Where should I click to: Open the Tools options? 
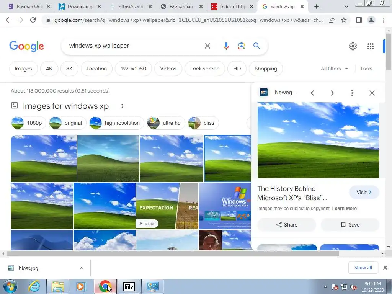(x=366, y=69)
